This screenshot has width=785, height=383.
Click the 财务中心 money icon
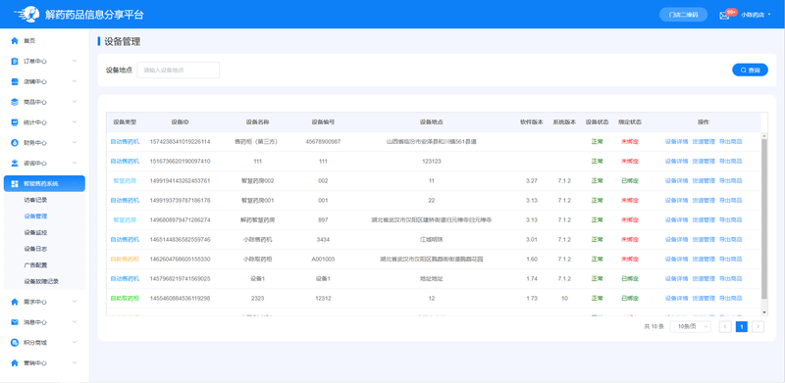point(15,143)
